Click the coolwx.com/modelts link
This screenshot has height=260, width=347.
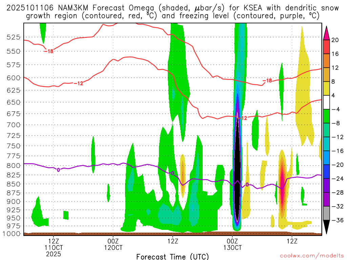coord(312,256)
